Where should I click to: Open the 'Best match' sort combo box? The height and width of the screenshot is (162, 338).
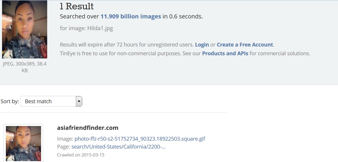(x=48, y=101)
